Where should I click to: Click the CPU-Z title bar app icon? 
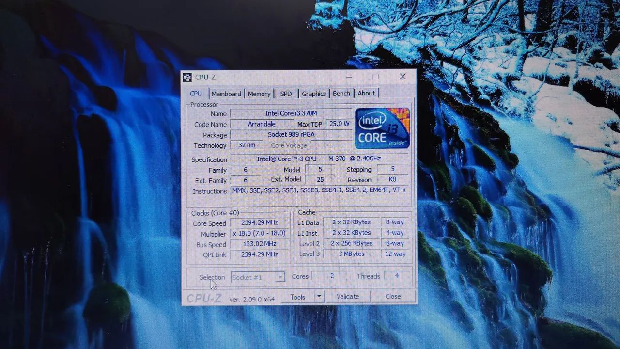click(x=187, y=77)
